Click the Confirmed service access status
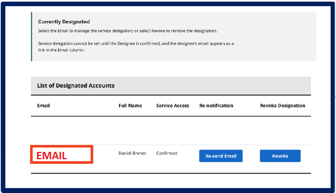This screenshot has height=193, width=336. pyautogui.click(x=167, y=153)
